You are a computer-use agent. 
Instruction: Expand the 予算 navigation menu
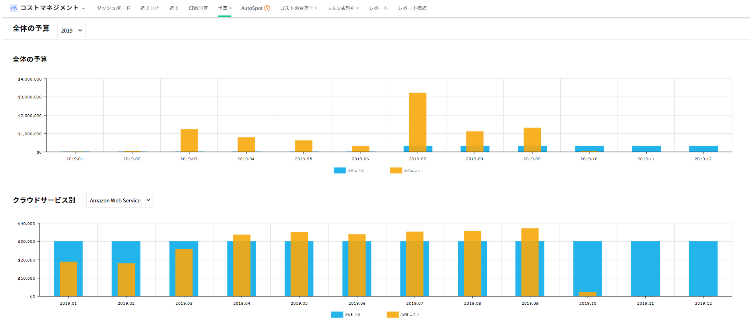(224, 8)
